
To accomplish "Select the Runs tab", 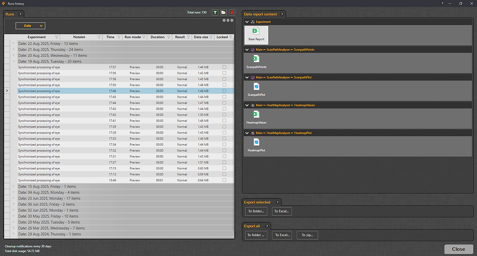I will [10, 14].
